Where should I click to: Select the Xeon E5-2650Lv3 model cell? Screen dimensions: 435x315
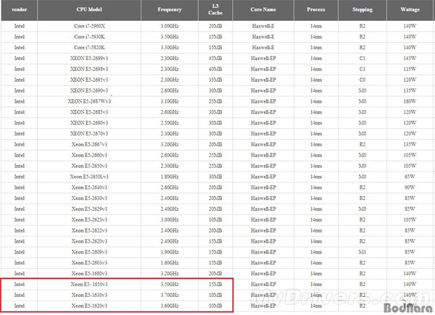pyautogui.click(x=89, y=177)
